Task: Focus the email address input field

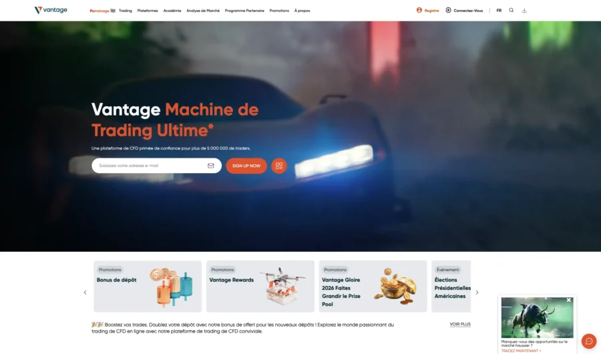Action: [x=156, y=166]
